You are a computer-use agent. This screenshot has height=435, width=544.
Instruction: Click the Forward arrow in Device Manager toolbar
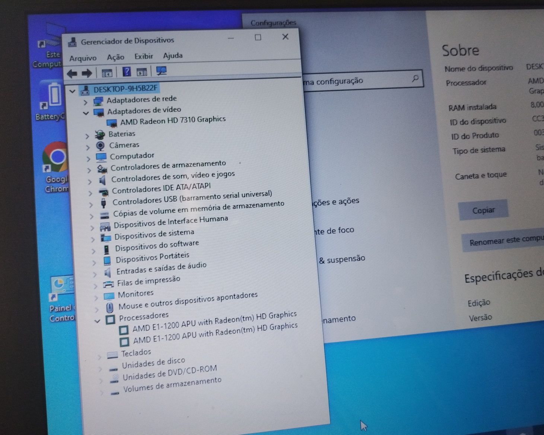86,73
